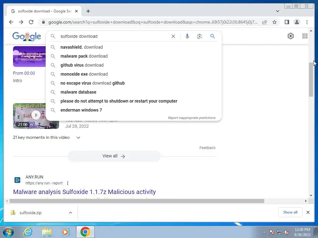Click Report inappropriate predictions
Viewport: 318px width, 238px height.
[191, 118]
